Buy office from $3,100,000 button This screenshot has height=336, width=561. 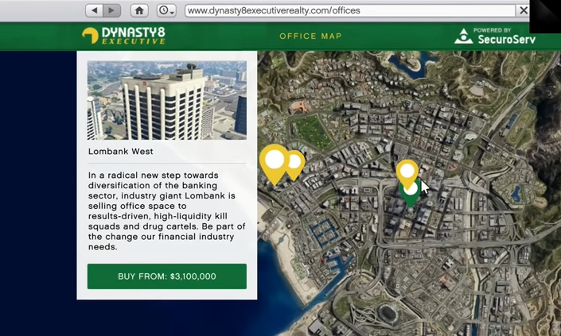167,276
